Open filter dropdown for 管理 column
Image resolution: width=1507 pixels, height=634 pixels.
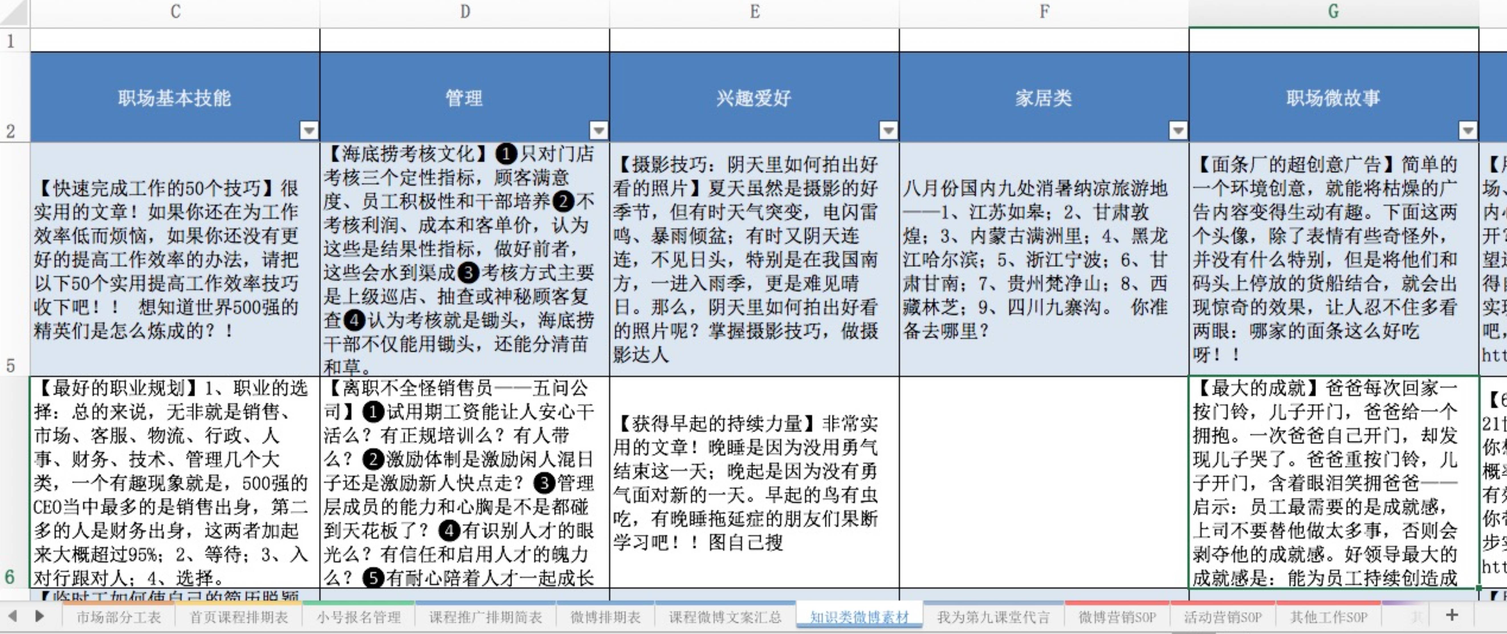tap(598, 130)
